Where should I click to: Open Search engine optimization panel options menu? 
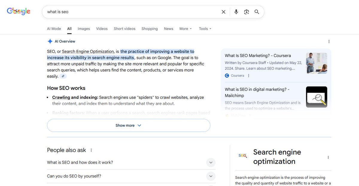[328, 157]
